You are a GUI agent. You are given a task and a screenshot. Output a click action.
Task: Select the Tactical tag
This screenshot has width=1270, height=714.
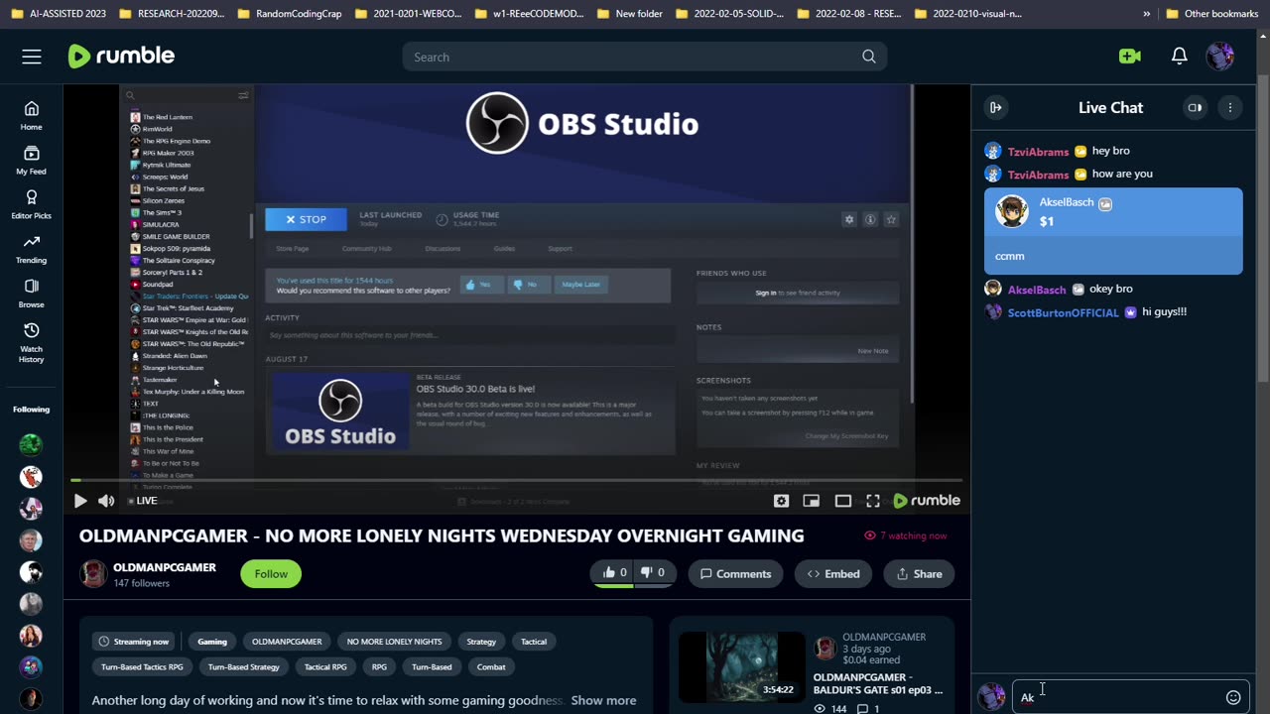click(534, 642)
